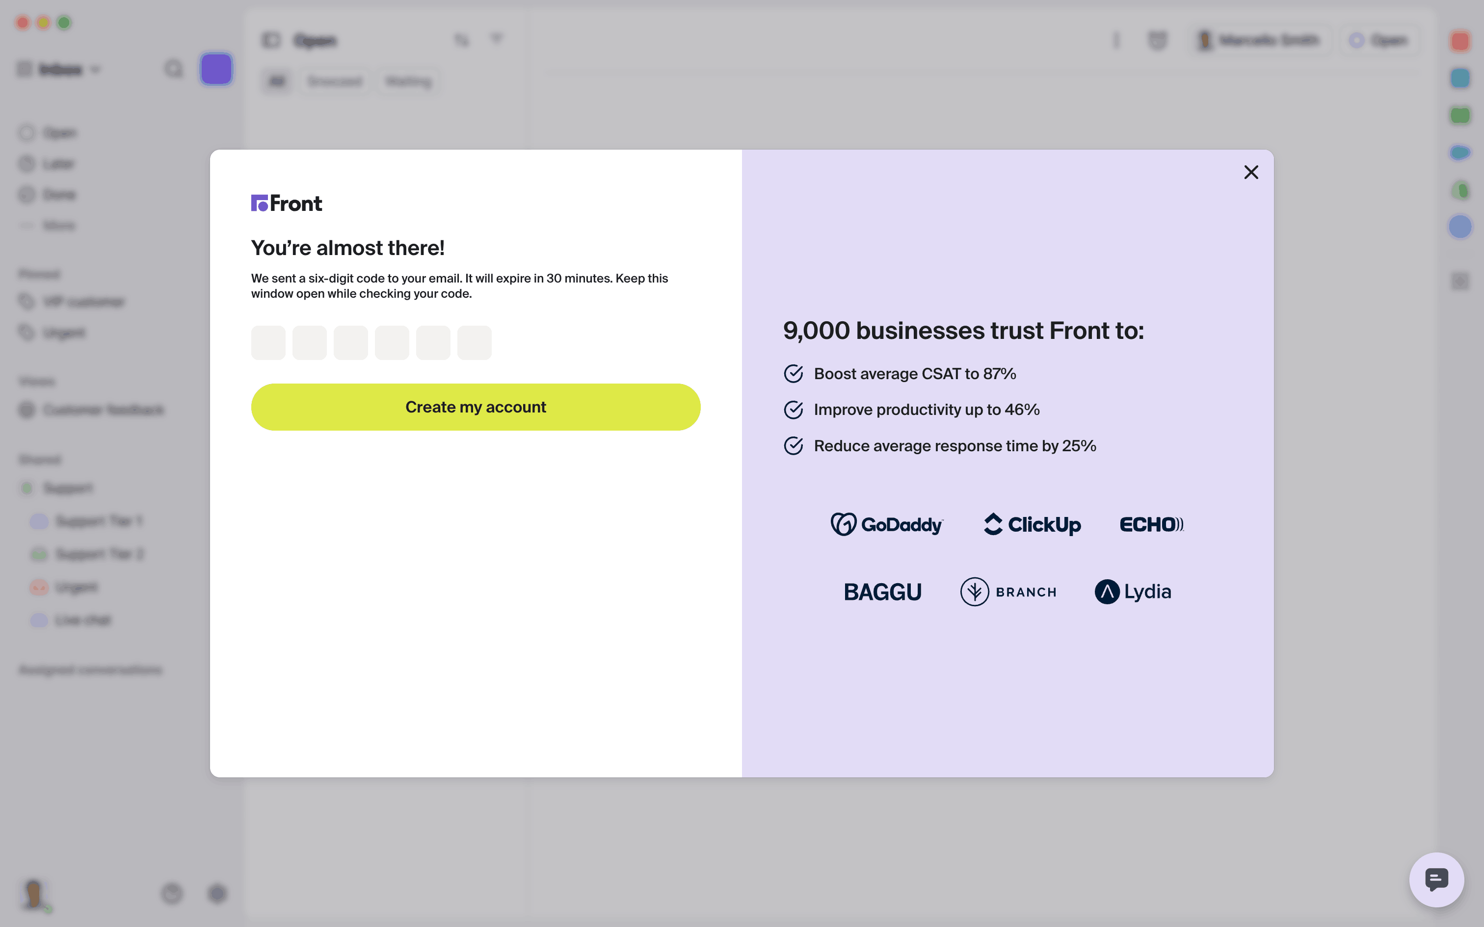Click the Lydia logo
Screen dimensions: 1484x927
click(x=1133, y=592)
